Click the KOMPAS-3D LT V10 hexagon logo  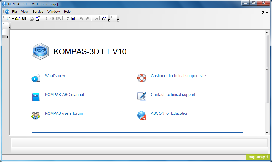40,51
